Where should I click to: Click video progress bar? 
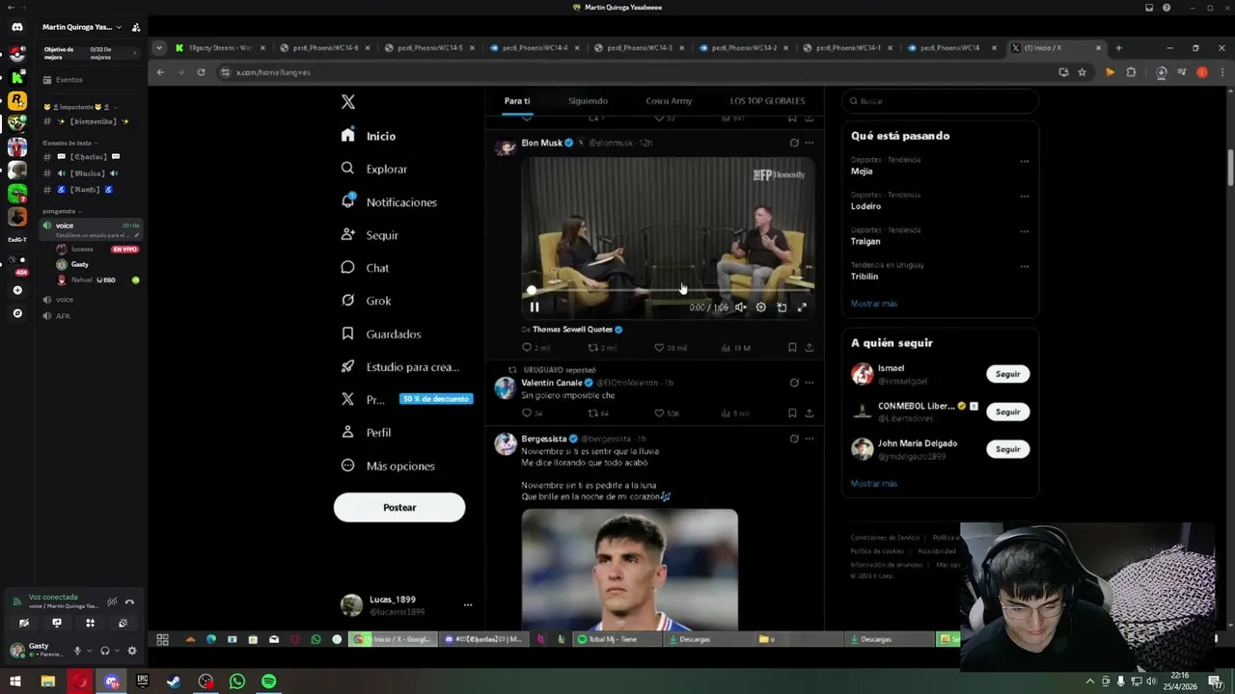pos(671,289)
